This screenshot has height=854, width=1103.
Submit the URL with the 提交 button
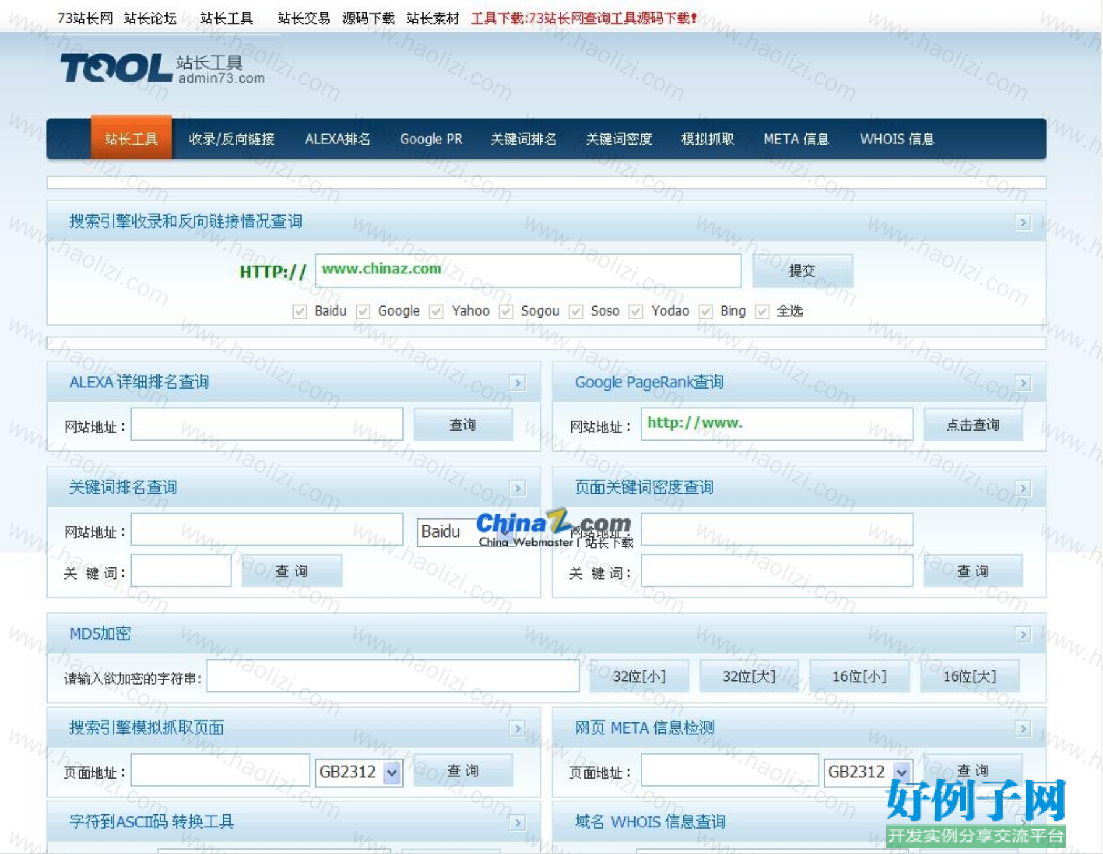[x=803, y=271]
